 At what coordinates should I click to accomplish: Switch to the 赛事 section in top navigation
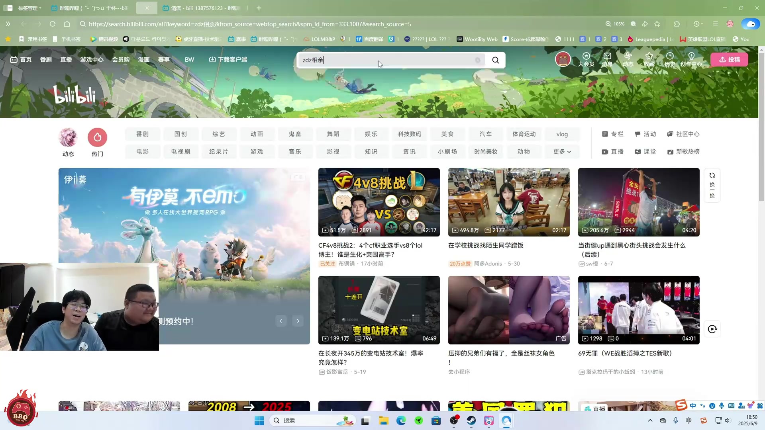click(x=164, y=59)
